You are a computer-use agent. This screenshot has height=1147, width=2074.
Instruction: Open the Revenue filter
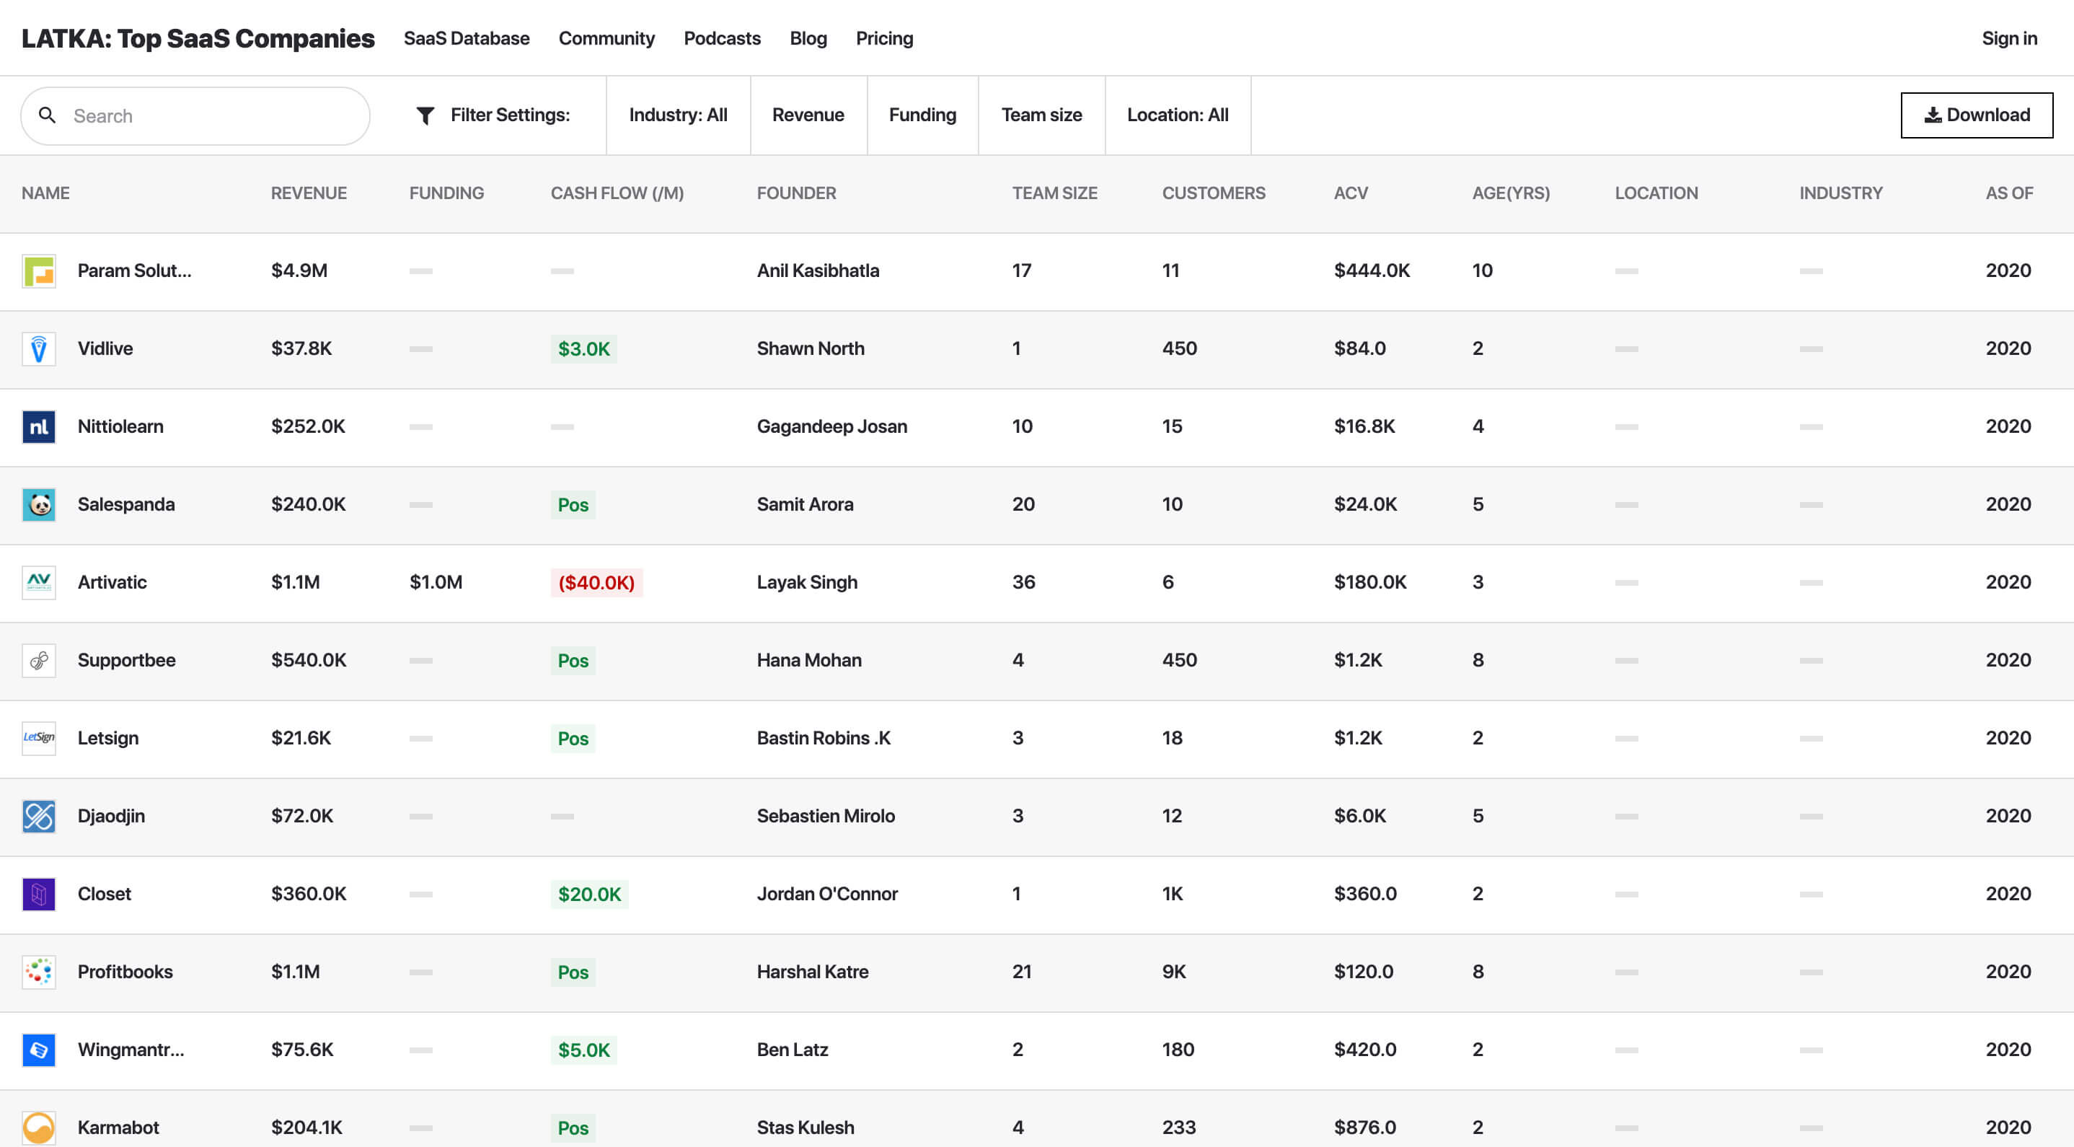(x=808, y=115)
